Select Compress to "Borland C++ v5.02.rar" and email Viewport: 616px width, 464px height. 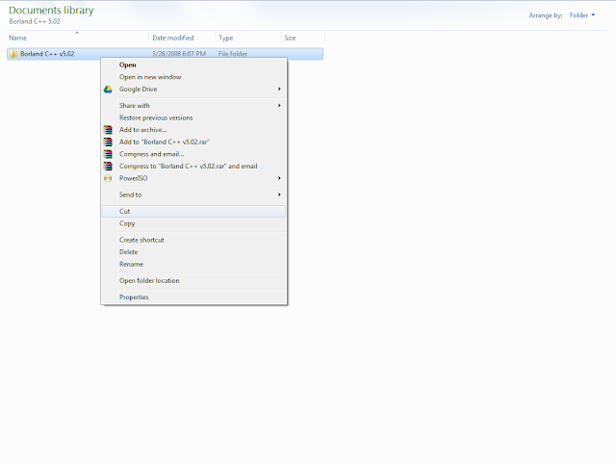[x=193, y=167]
